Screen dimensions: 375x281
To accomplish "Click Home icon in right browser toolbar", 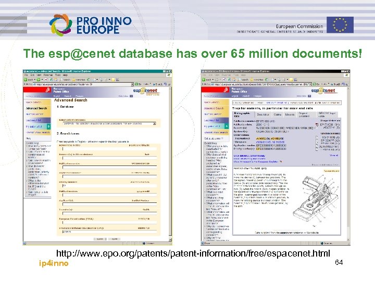I will pyautogui.click(x=234, y=80).
